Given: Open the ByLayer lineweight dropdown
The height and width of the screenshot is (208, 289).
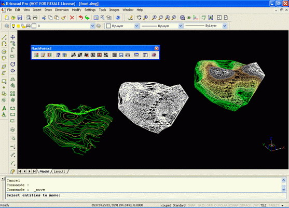Looking at the screenshot, I should tap(225, 26).
